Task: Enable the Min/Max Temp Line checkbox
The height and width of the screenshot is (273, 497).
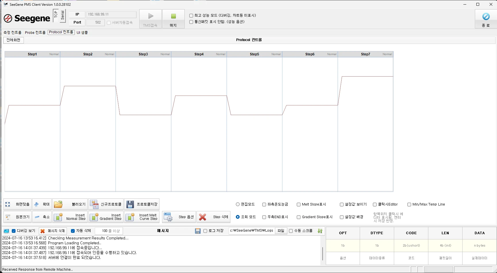Action: click(409, 204)
